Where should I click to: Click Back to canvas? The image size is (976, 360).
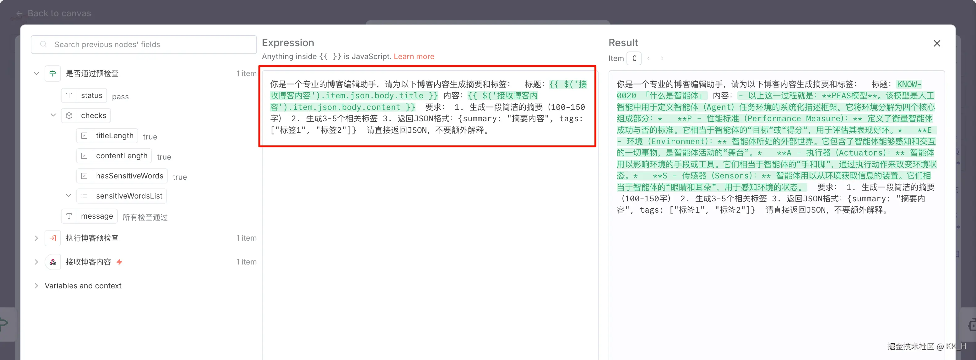(59, 13)
